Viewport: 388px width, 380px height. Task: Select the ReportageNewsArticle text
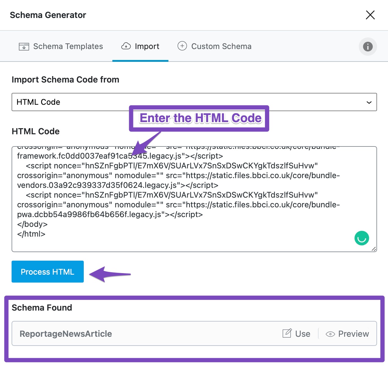tap(66, 334)
